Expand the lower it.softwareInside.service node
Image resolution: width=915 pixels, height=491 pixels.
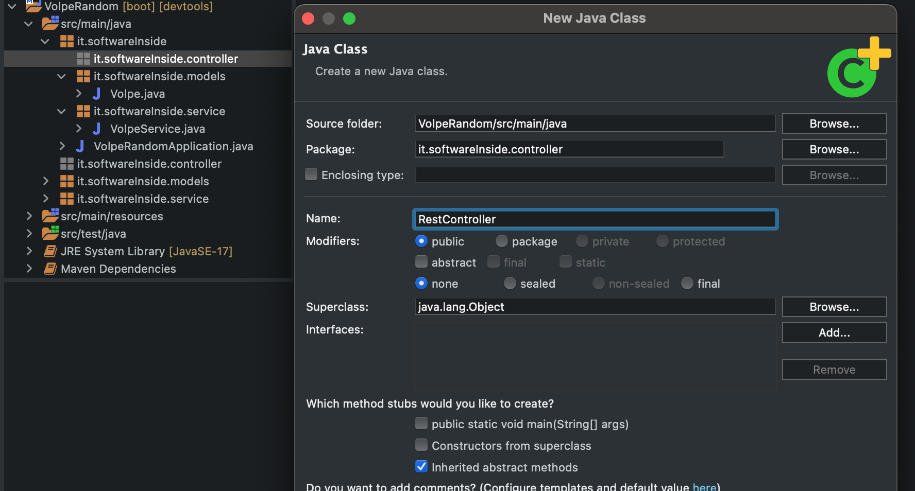46,199
